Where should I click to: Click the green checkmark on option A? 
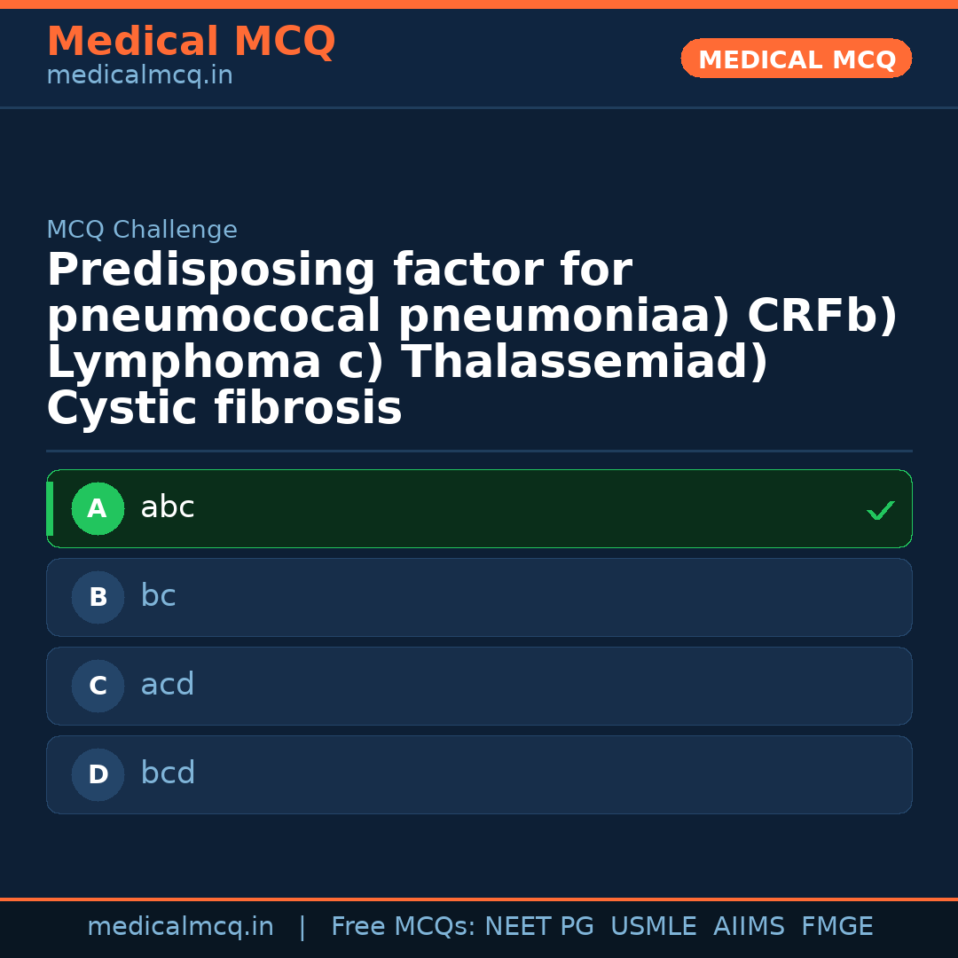pyautogui.click(x=880, y=510)
